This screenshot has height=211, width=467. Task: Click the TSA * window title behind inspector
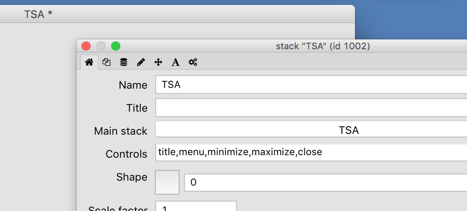38,14
